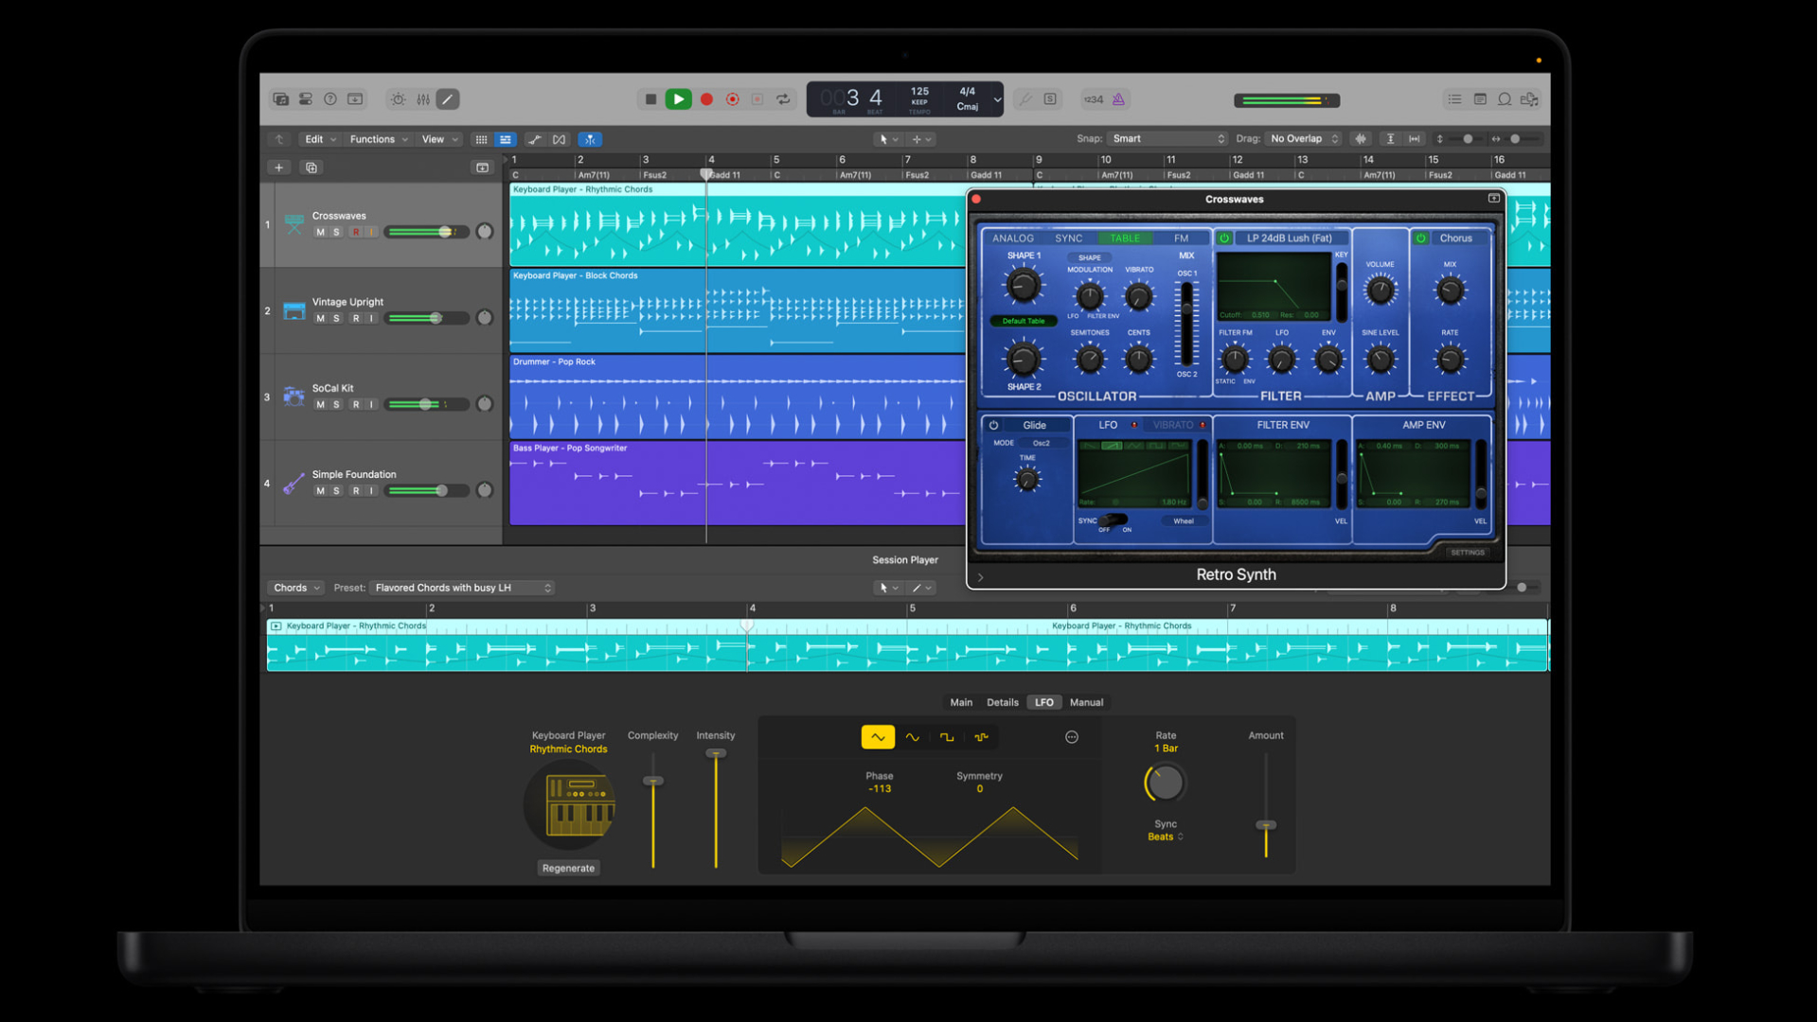Toggle the Cycle loop button

coord(783,99)
